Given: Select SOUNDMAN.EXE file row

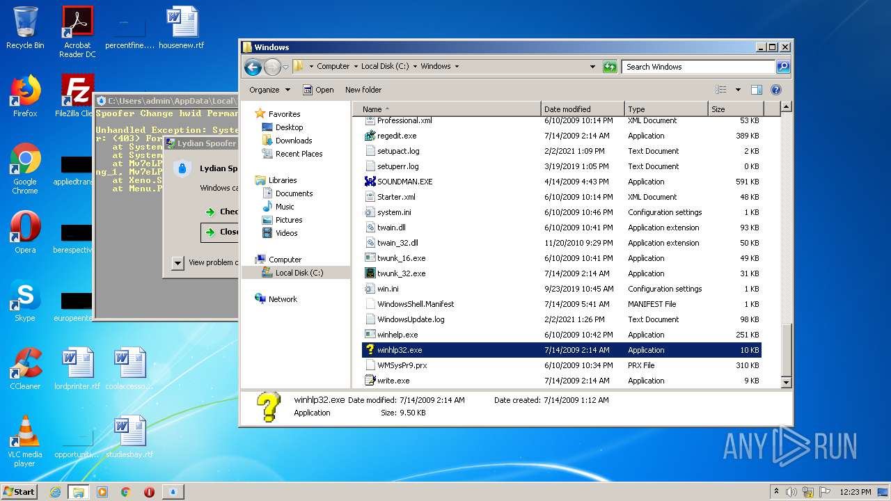Looking at the screenshot, I should tap(562, 182).
